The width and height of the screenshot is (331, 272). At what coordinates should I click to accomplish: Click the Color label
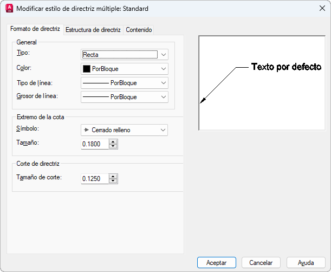pyautogui.click(x=24, y=68)
